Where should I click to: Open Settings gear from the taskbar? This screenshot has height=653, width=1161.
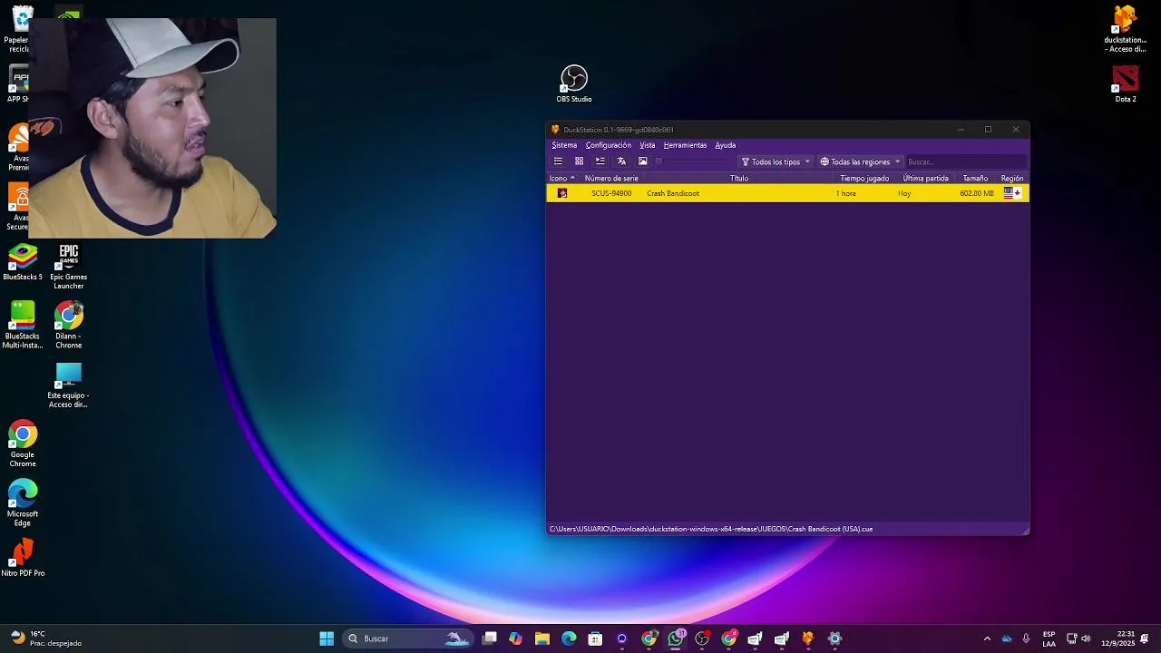point(835,638)
